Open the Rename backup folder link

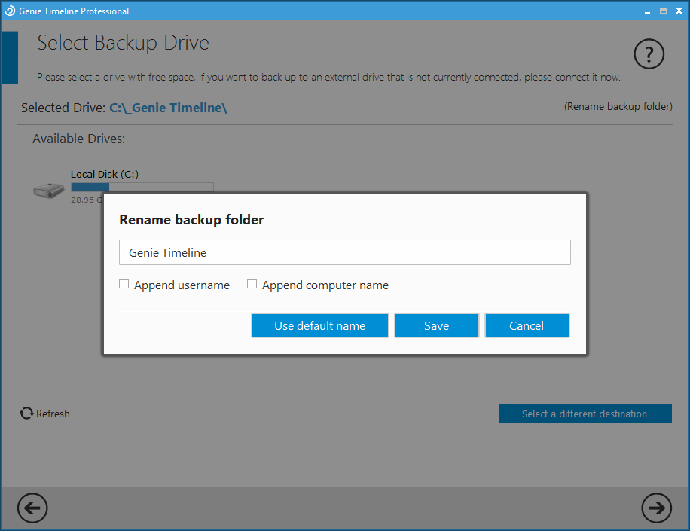tap(618, 107)
